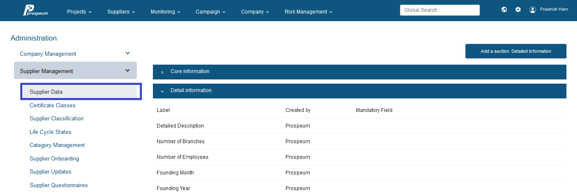Click the user profile avatar icon
Screen dimensions: 577x196
pos(533,9)
